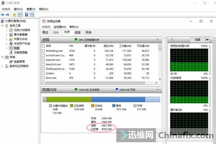Collapse the 存储 tree branch
The width and height of the screenshot is (216, 144).
[3, 57]
